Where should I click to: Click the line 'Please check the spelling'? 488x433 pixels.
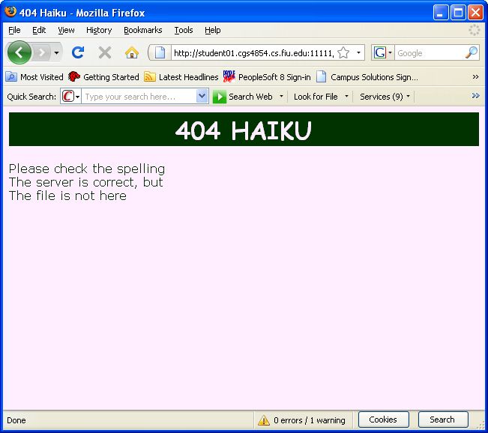pyautogui.click(x=87, y=169)
